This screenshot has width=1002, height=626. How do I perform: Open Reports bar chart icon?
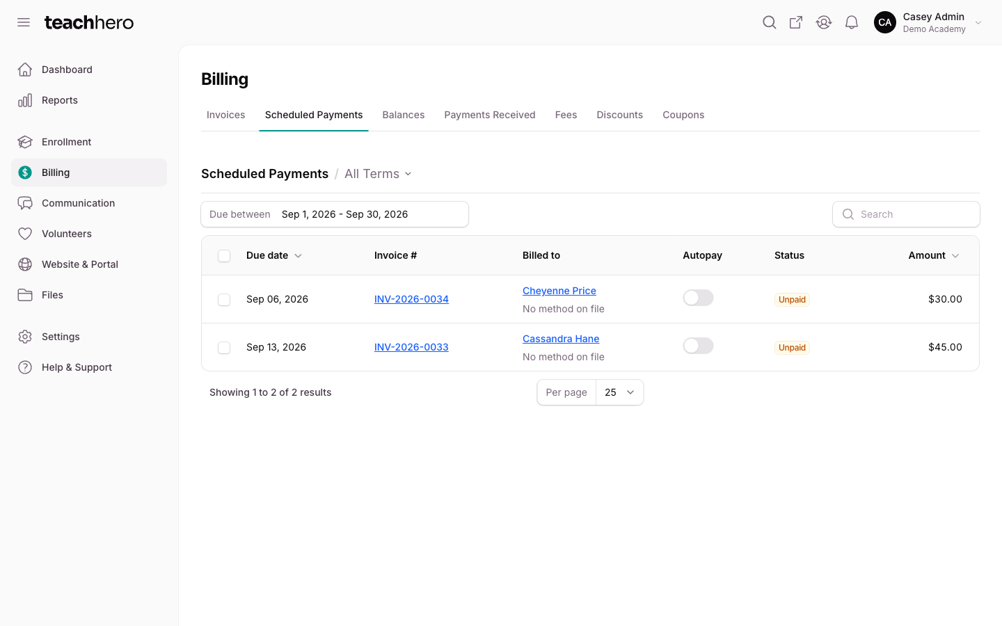click(x=25, y=100)
